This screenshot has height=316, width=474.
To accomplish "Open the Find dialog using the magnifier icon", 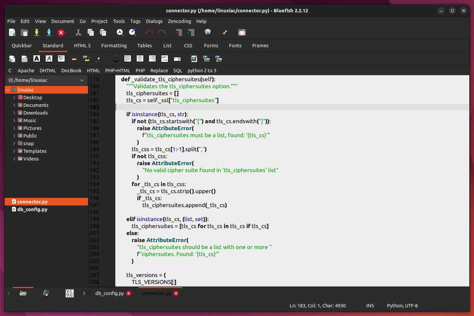I will [120, 32].
